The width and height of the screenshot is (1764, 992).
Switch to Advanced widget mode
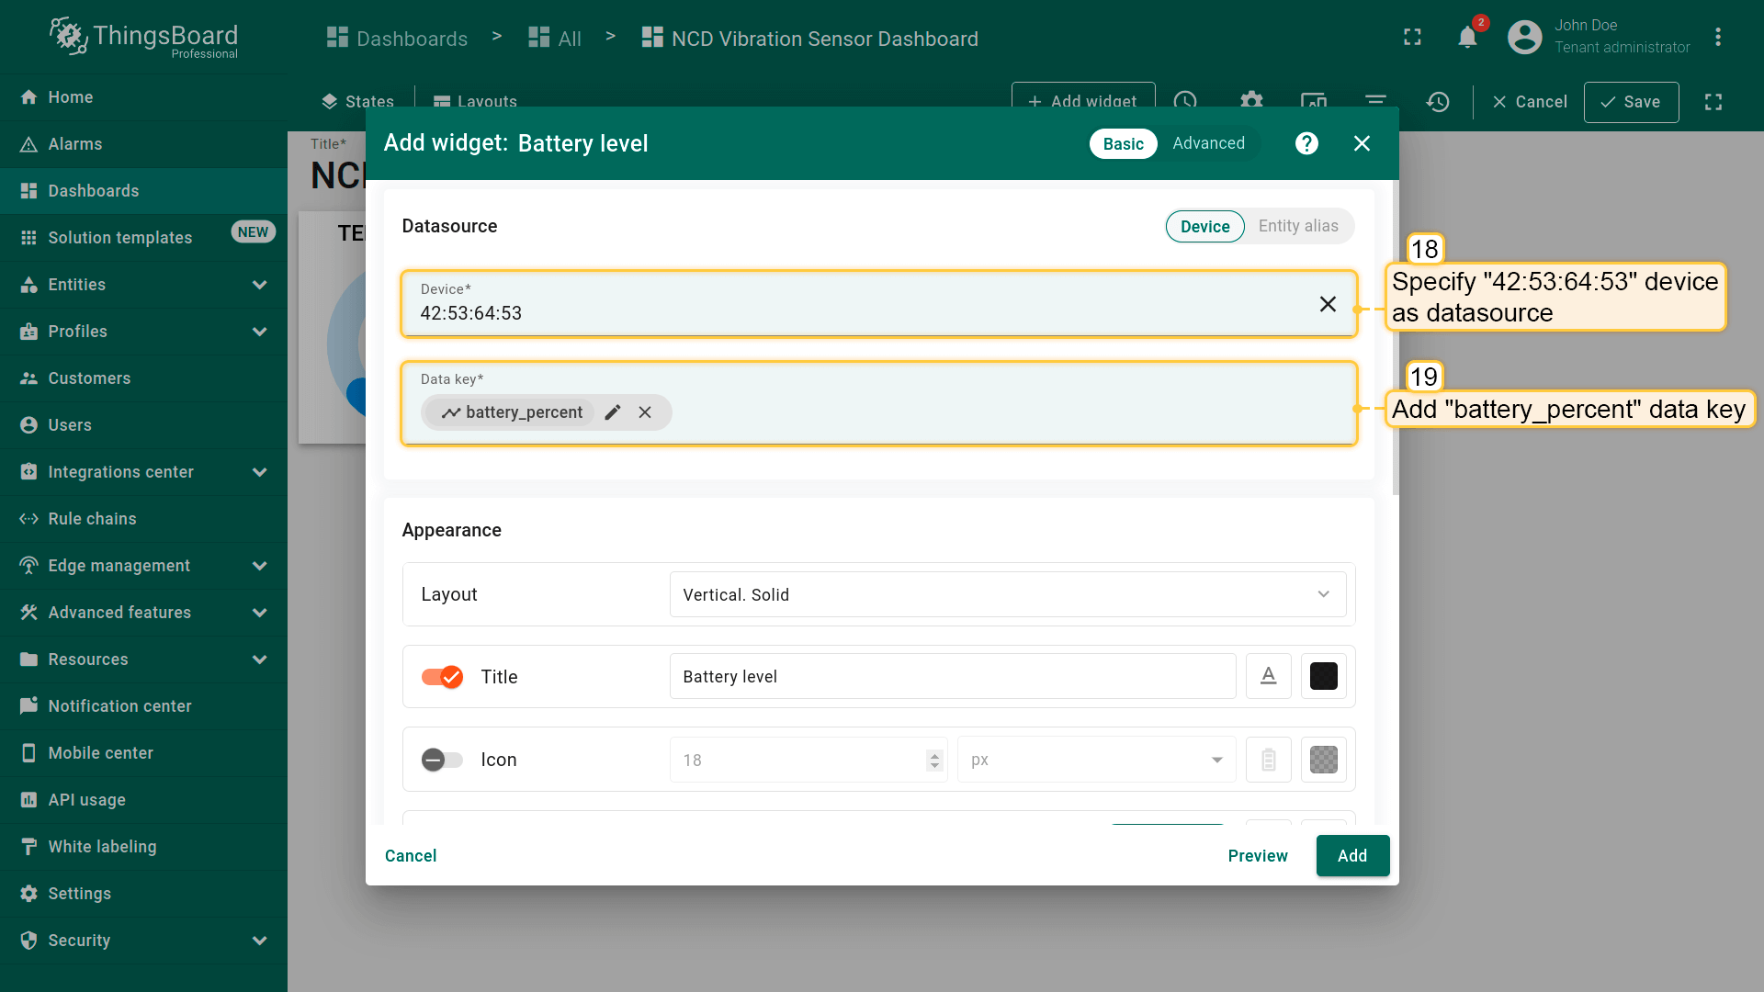(1208, 143)
